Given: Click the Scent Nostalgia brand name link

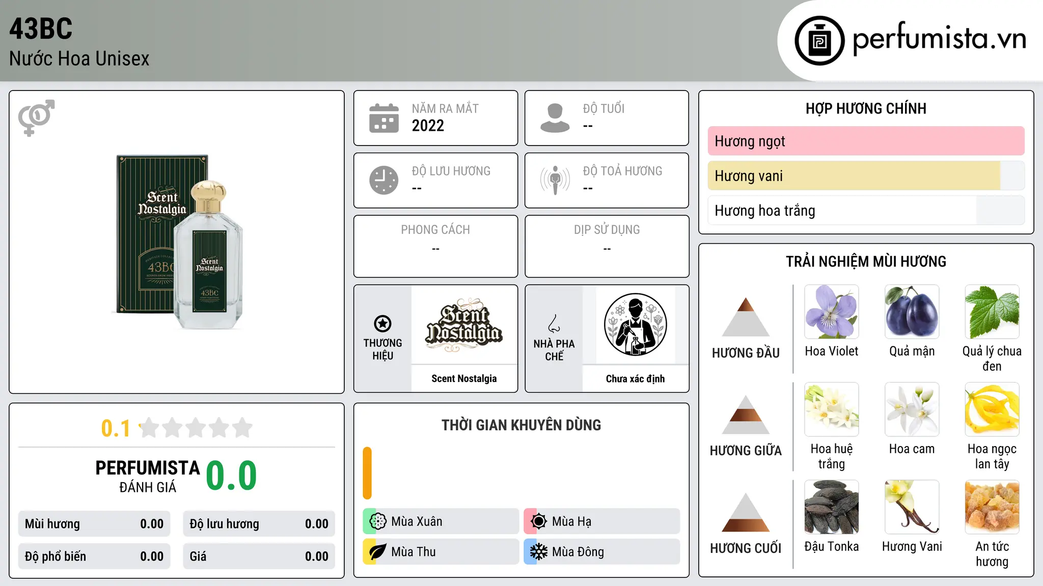Looking at the screenshot, I should point(464,378).
